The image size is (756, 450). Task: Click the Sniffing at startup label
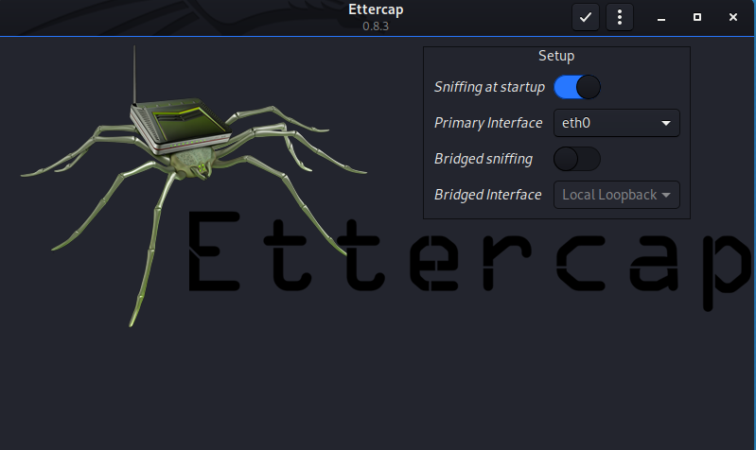pyautogui.click(x=489, y=87)
